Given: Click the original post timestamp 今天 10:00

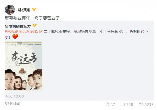Looking at the screenshot, I should coord(14,96).
